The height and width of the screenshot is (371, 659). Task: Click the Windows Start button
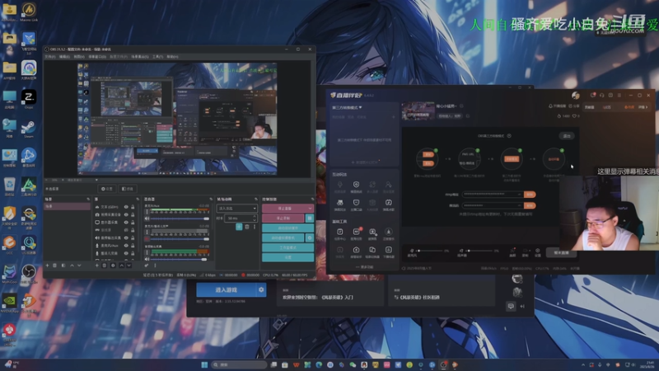coord(204,364)
